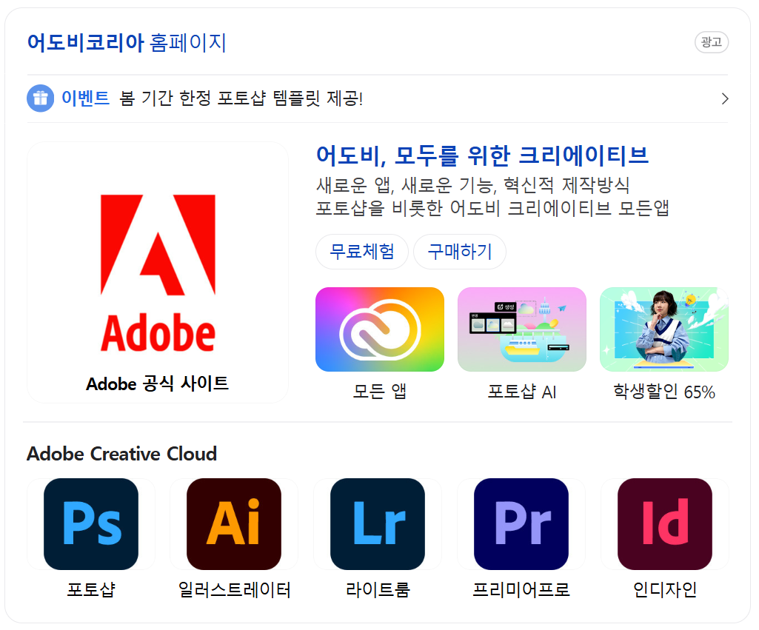The height and width of the screenshot is (630, 759).
Task: Click the 일러스트레이터 label
Action: click(234, 589)
